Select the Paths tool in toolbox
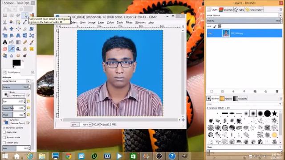The image size is (285, 160). pyautogui.click(x=18, y=22)
